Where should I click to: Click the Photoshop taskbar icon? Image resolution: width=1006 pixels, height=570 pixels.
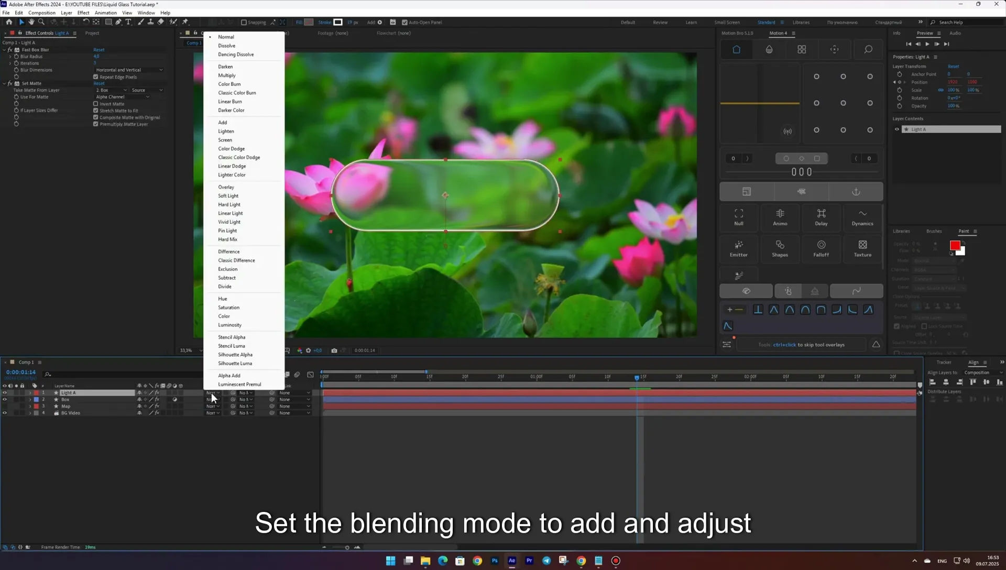pyautogui.click(x=495, y=561)
